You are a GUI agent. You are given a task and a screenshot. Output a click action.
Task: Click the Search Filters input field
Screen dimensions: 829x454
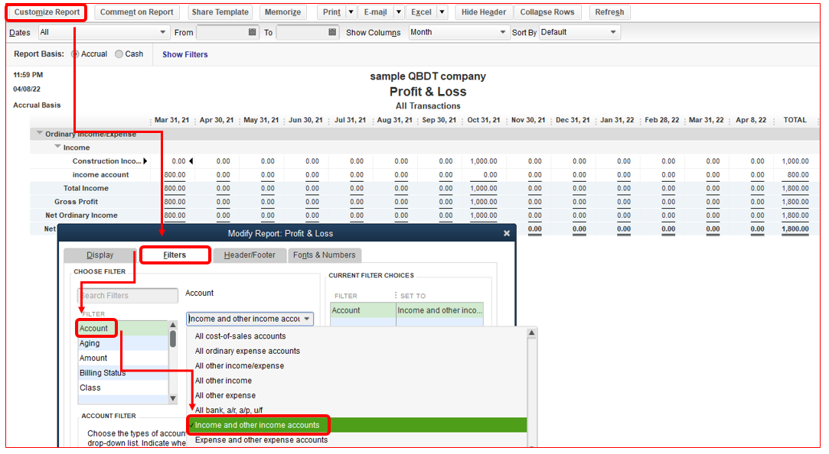pos(128,296)
